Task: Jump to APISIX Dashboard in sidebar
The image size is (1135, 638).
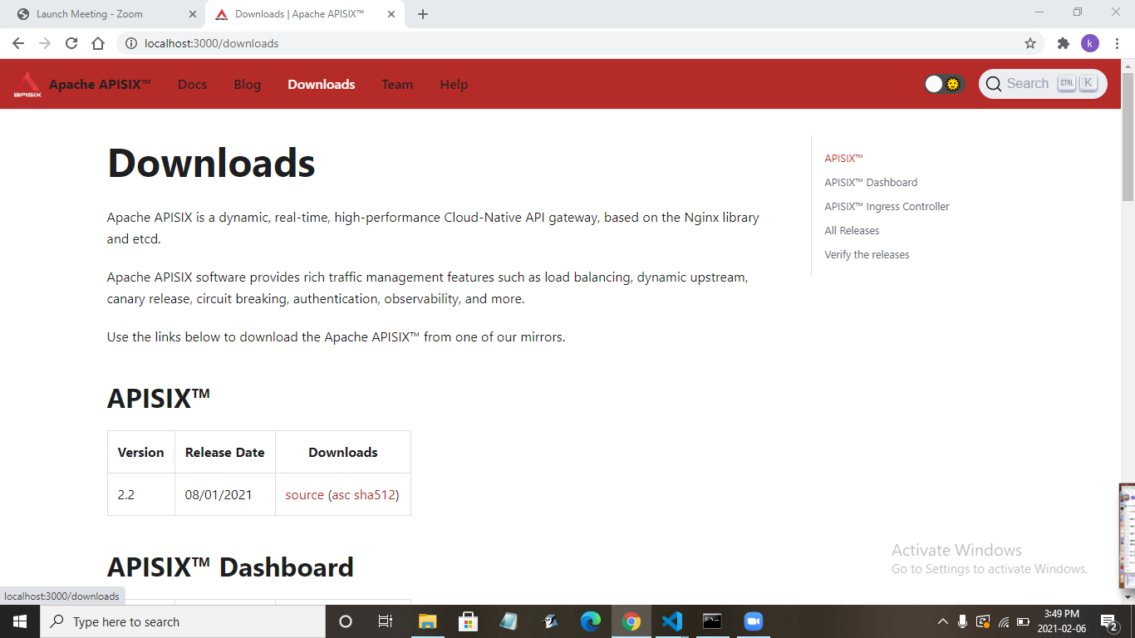Action: 871,182
